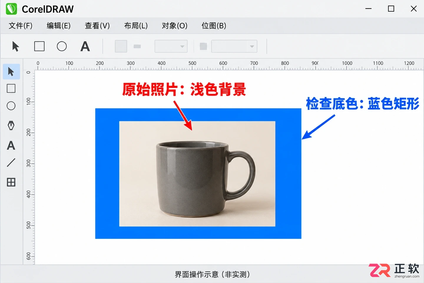Viewport: 424px width, 283px height.
Task: Maximize the CorelDRAW window
Action: tap(391, 9)
